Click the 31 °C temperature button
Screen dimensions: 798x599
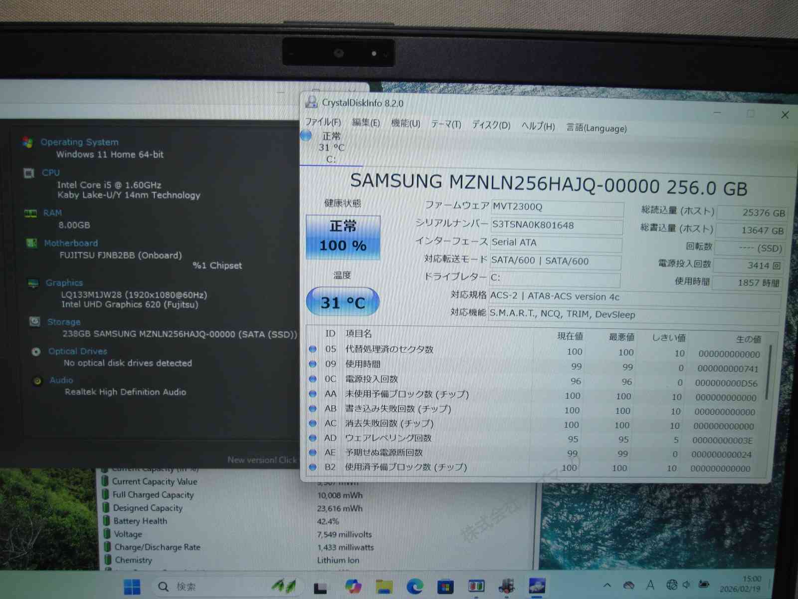[x=343, y=302]
